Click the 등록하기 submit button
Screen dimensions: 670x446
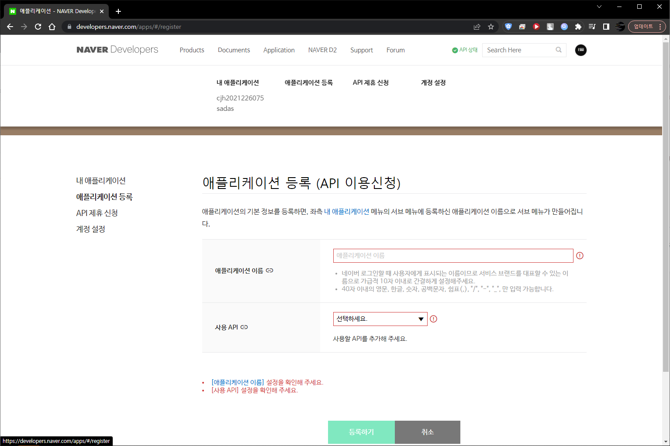pos(361,432)
